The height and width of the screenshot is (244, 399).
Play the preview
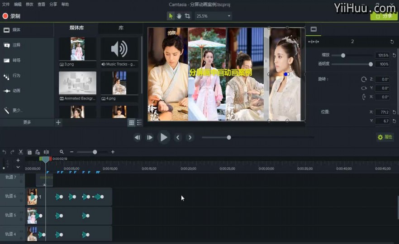tap(164, 137)
